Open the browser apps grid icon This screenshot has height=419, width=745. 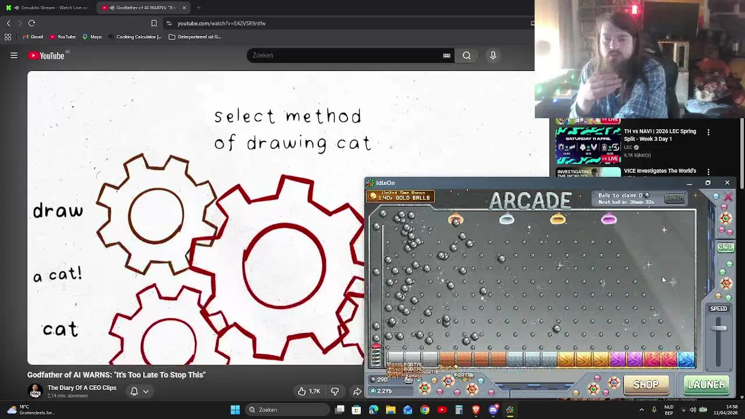pos(8,37)
